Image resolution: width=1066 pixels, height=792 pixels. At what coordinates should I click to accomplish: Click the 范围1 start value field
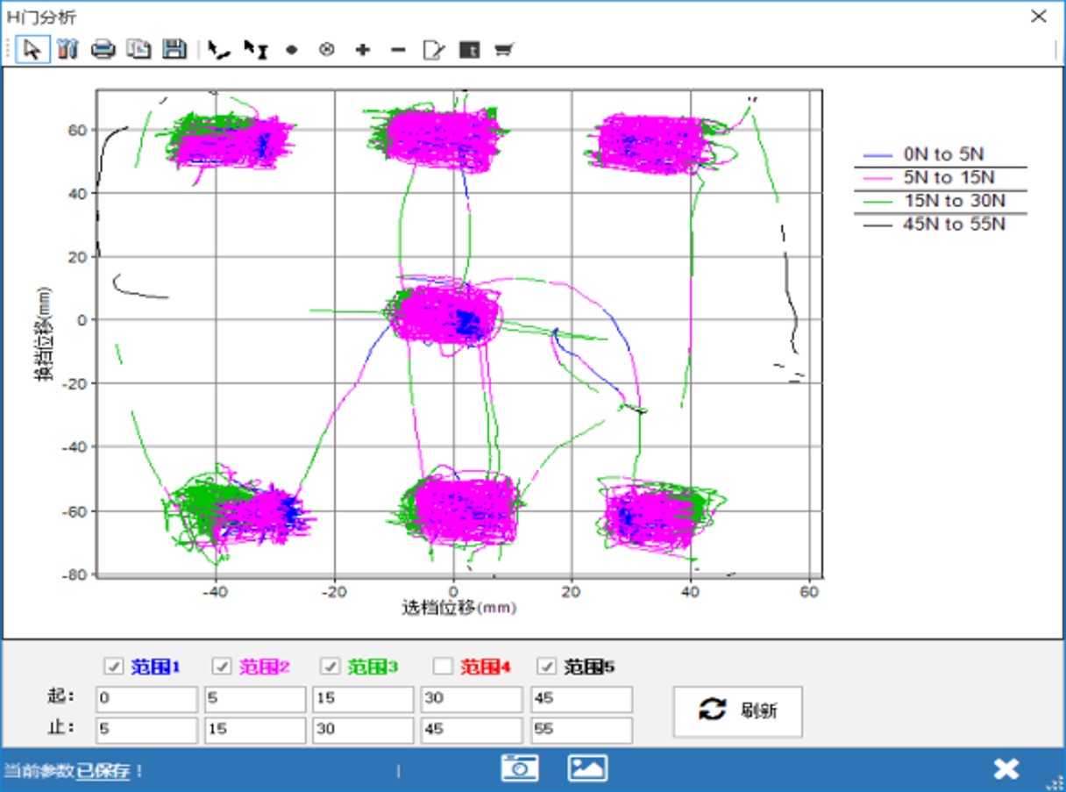tap(146, 699)
